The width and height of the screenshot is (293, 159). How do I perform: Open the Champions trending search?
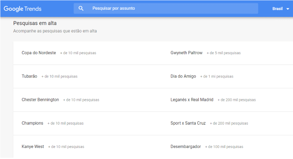pos(32,123)
